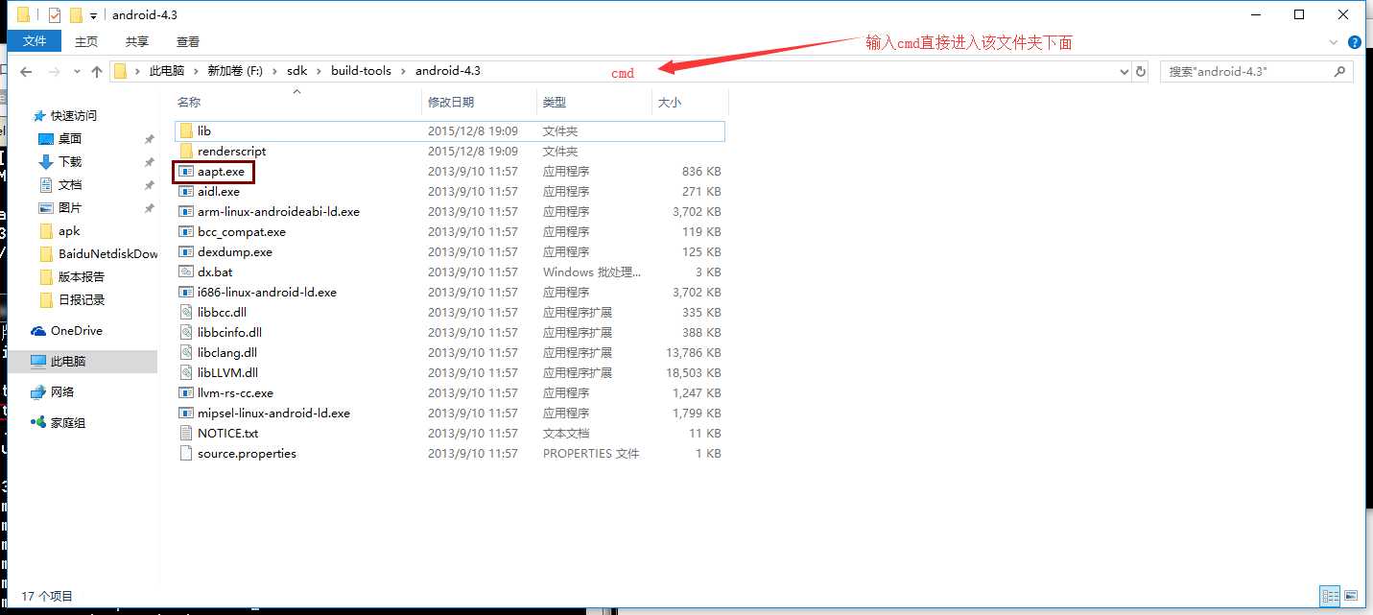Image resolution: width=1373 pixels, height=615 pixels.
Task: Select NOTICE.txt file icon
Action: pyautogui.click(x=186, y=433)
